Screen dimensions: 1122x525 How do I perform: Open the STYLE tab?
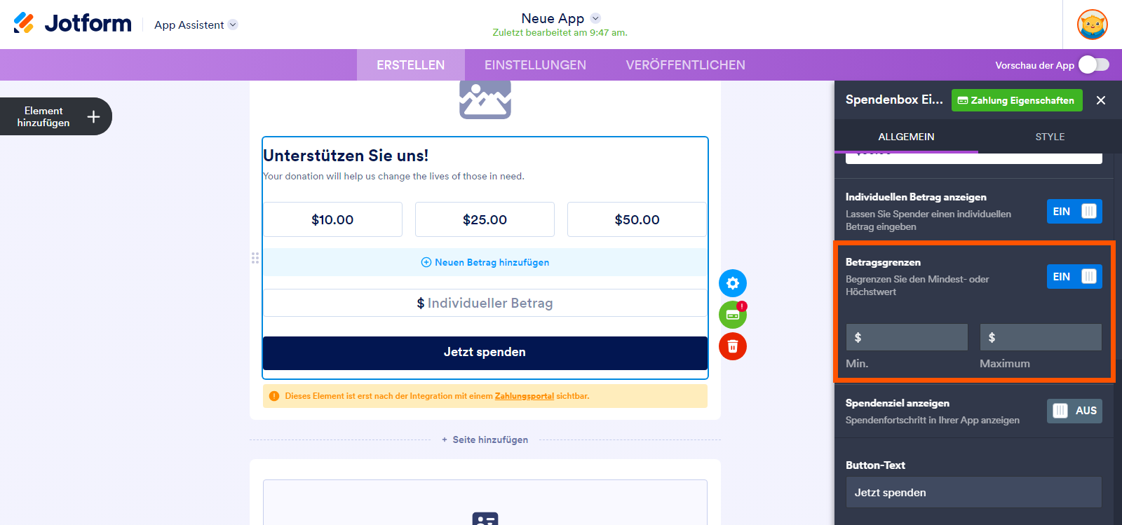(1049, 137)
